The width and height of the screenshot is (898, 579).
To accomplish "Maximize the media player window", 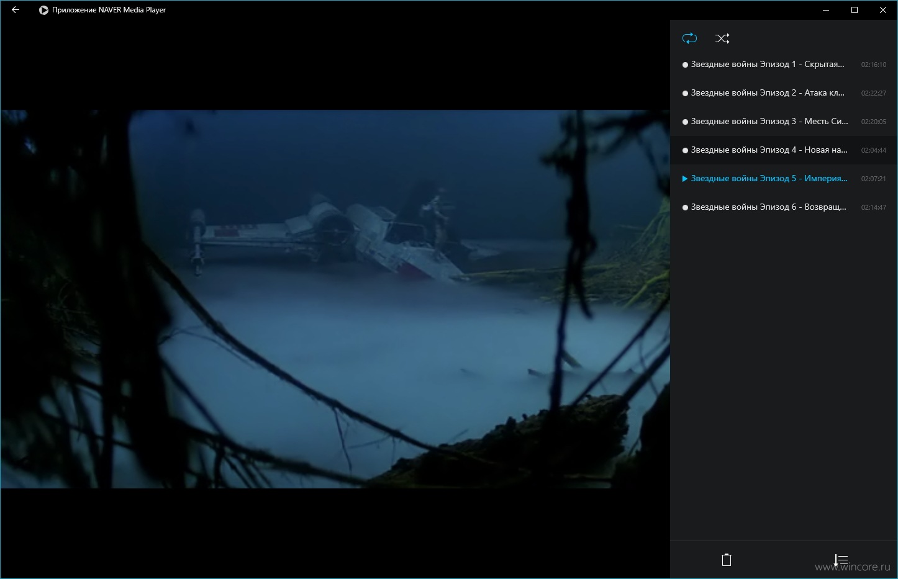I will [855, 10].
